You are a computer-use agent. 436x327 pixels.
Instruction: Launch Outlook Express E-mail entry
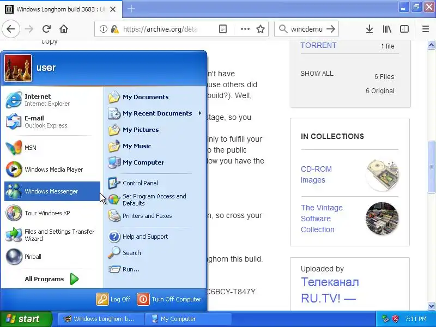pyautogui.click(x=52, y=122)
